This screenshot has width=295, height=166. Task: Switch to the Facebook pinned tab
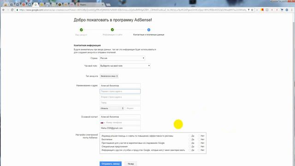(x=12, y=5)
